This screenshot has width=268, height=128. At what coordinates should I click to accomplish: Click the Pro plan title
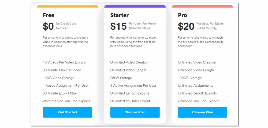point(183,15)
